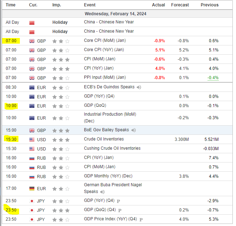This screenshot has width=236, height=226.
Task: Click German flag in the 17:00 EUR row
Action: tap(32, 189)
